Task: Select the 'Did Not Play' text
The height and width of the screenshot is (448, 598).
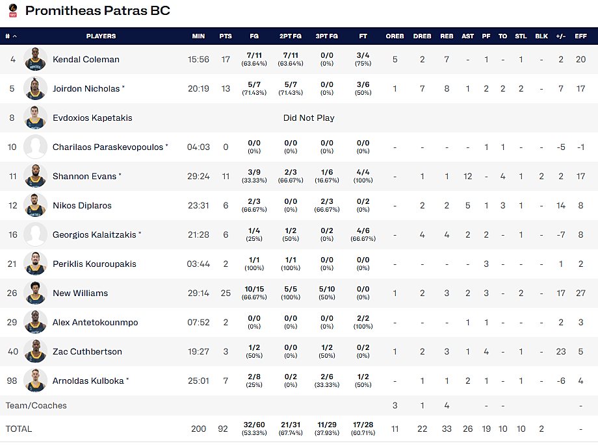Action: pyautogui.click(x=309, y=118)
